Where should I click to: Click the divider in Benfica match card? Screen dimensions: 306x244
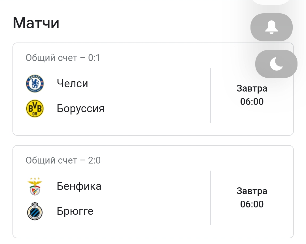click(210, 198)
